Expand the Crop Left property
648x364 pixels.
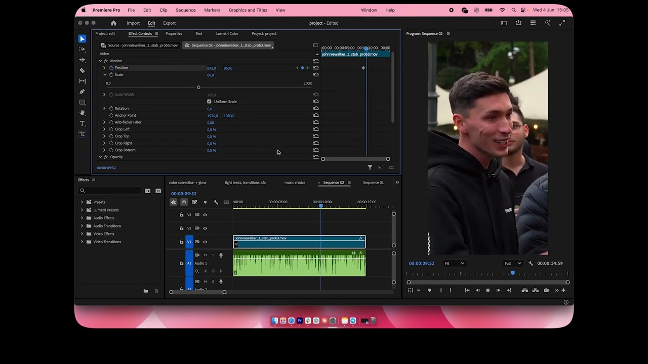104,129
